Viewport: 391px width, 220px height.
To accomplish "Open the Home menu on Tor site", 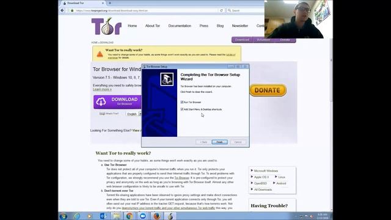I will click(133, 26).
